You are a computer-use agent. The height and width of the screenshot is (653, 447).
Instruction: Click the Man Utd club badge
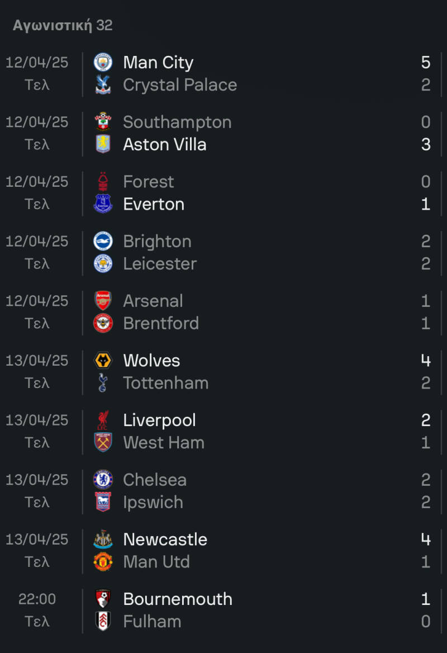tap(103, 562)
